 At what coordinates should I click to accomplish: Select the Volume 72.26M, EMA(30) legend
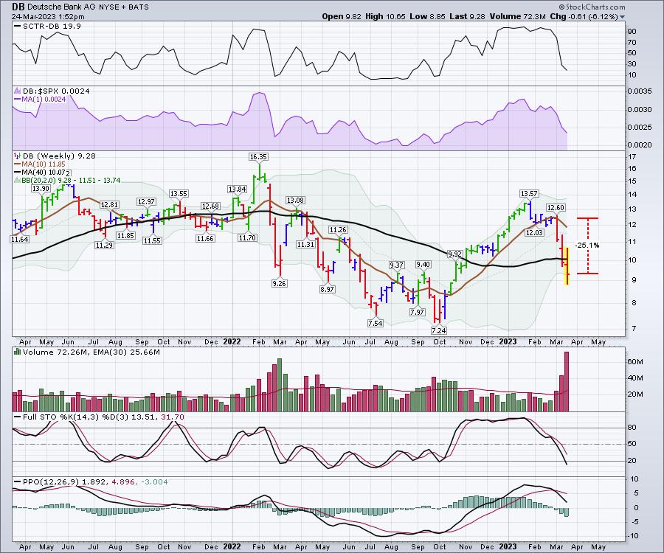click(87, 352)
